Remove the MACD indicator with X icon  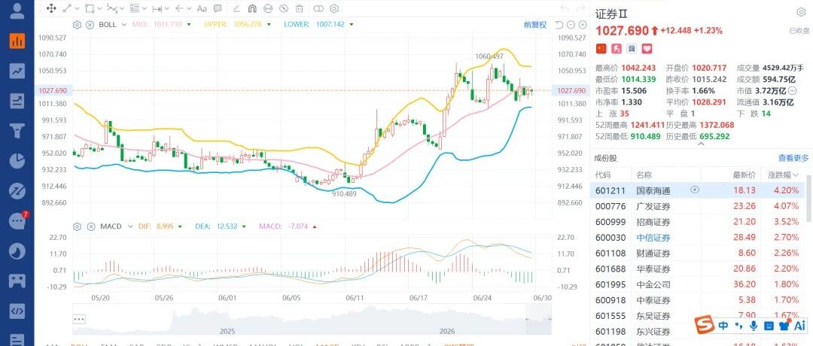[91, 226]
